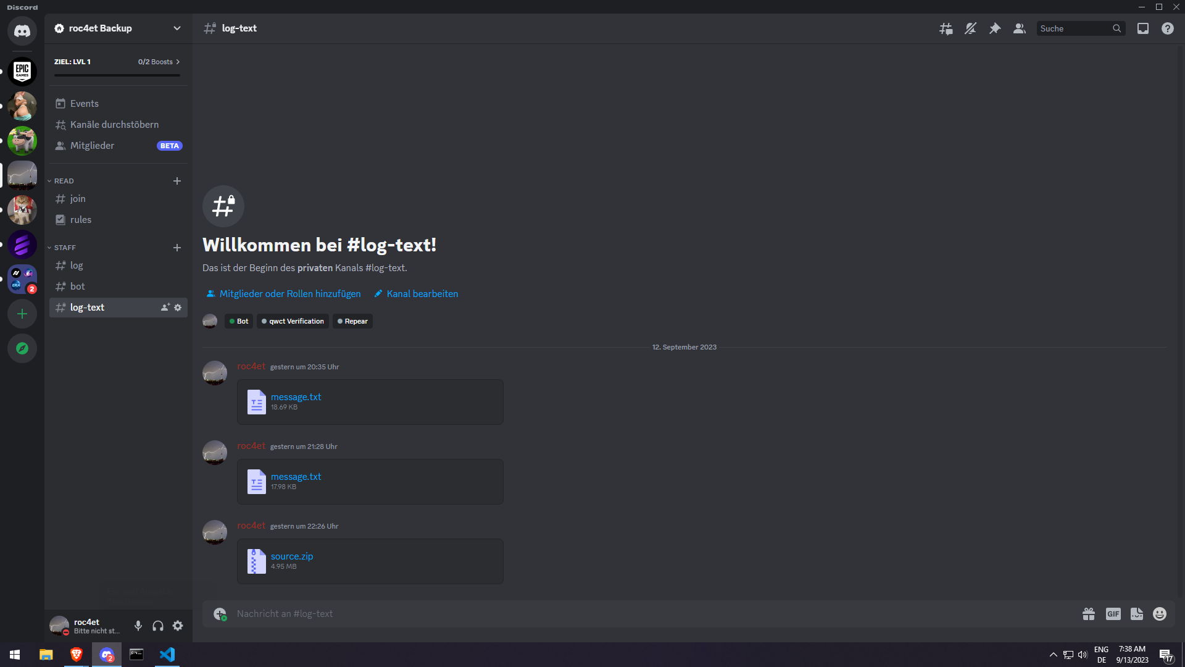The height and width of the screenshot is (667, 1185).
Task: Expand roc4et Backup server dropdown
Action: click(177, 28)
